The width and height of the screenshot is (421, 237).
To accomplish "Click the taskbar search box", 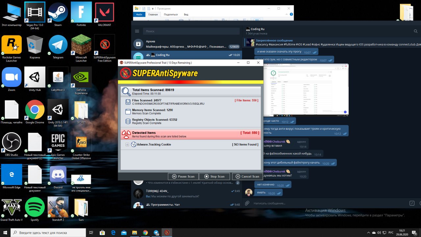I will [x=49, y=232].
